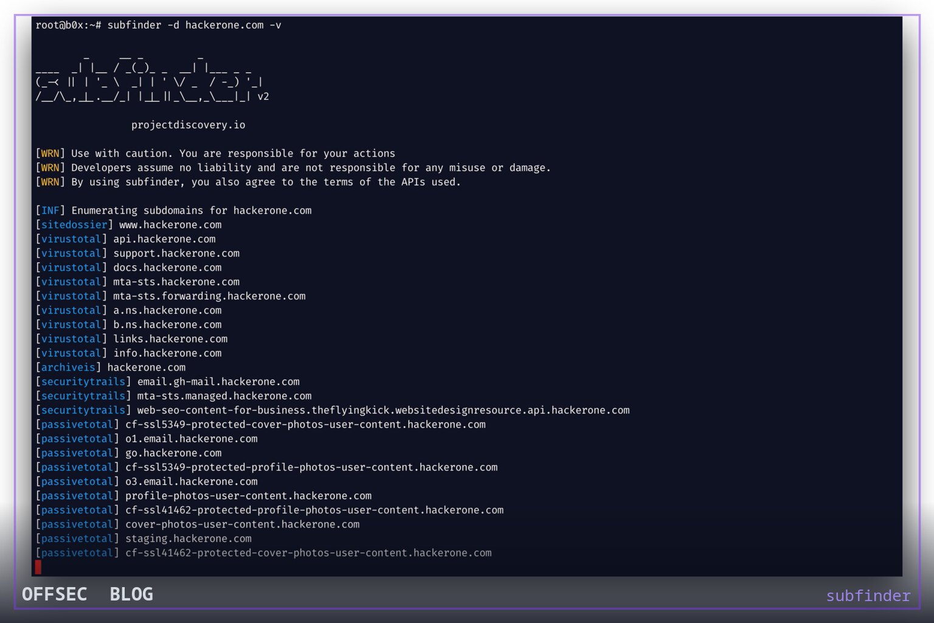Click the archiveis source tag
The height and width of the screenshot is (623, 934).
(68, 367)
